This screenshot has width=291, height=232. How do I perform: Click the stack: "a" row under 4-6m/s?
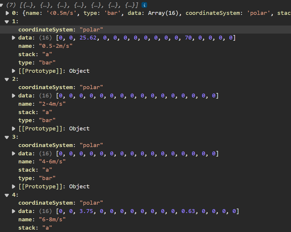[x=35, y=170]
